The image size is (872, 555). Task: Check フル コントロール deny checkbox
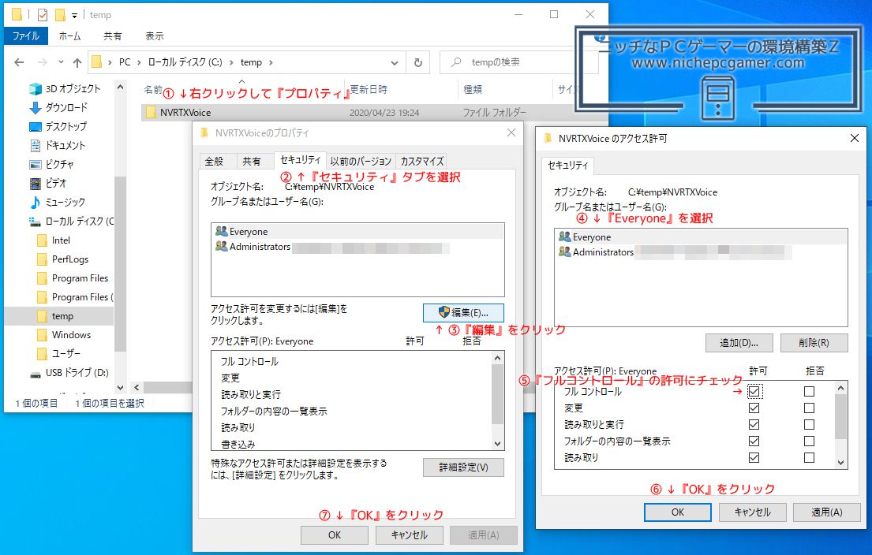pyautogui.click(x=809, y=392)
